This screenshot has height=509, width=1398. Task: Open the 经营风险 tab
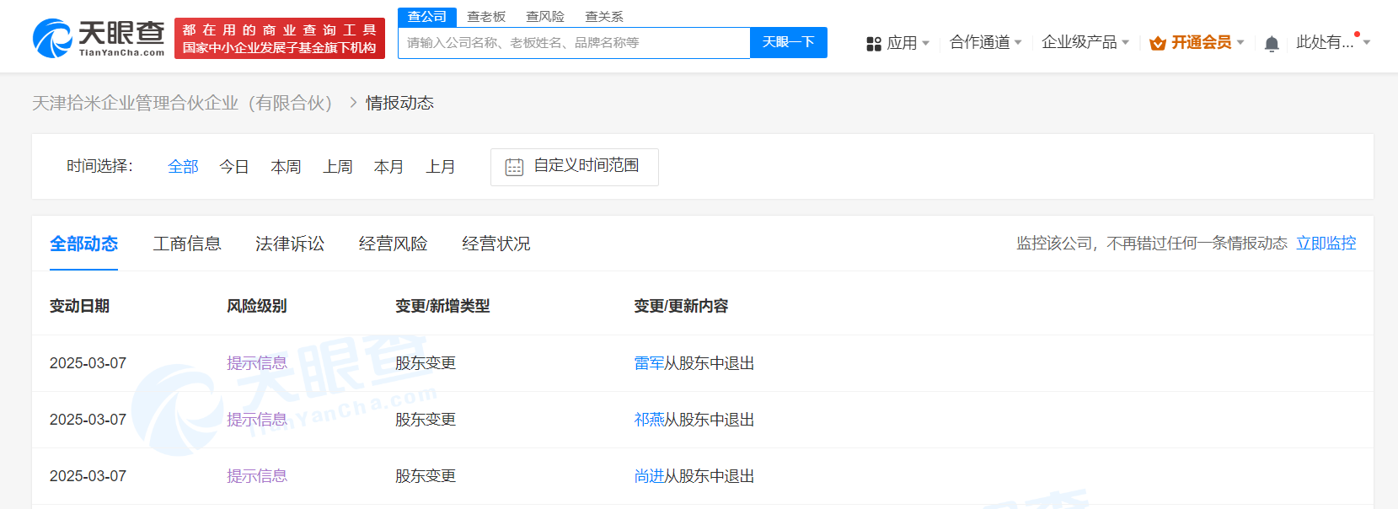click(393, 244)
